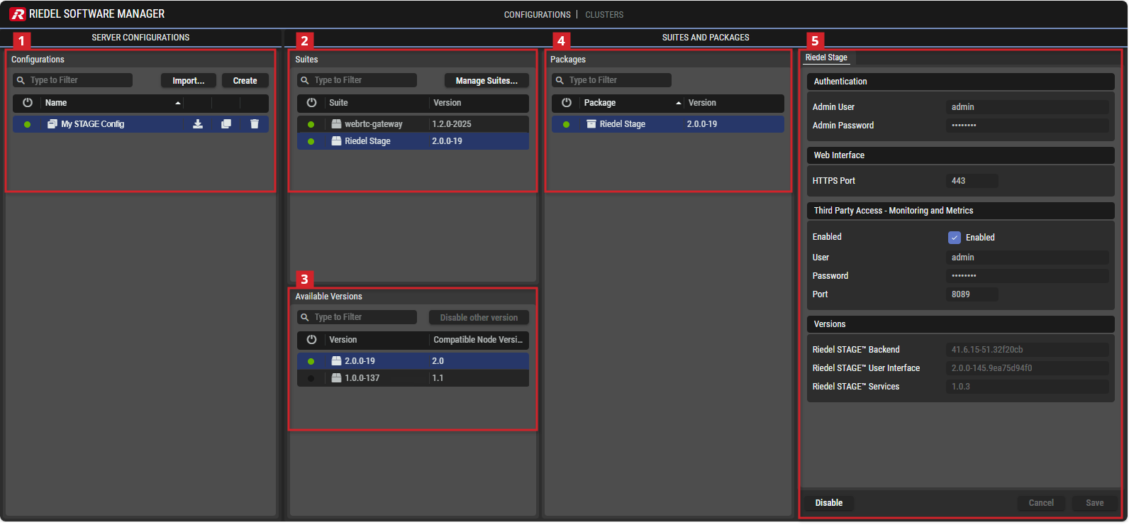Image resolution: width=1129 pixels, height=525 pixels.
Task: Click the Import... button
Action: pos(189,80)
